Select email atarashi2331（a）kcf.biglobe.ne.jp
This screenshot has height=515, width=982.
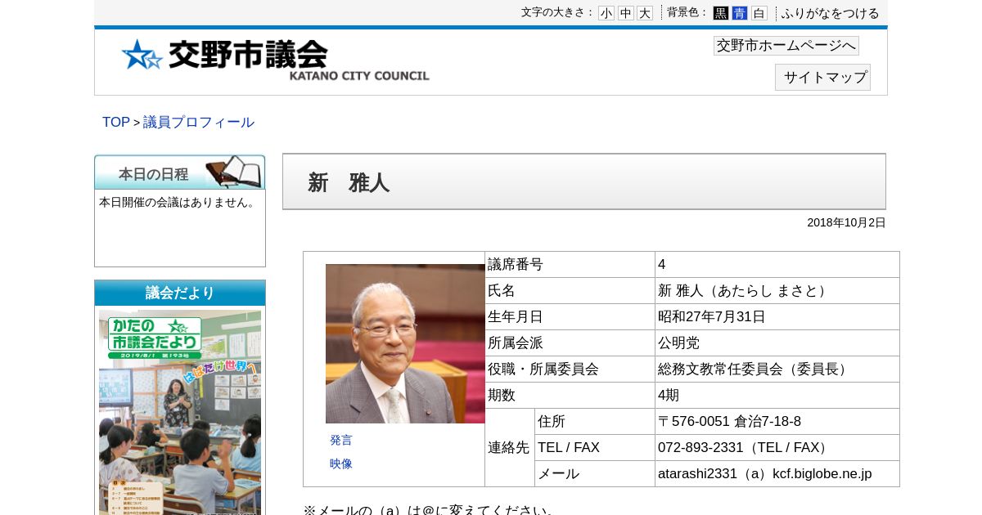pos(765,474)
